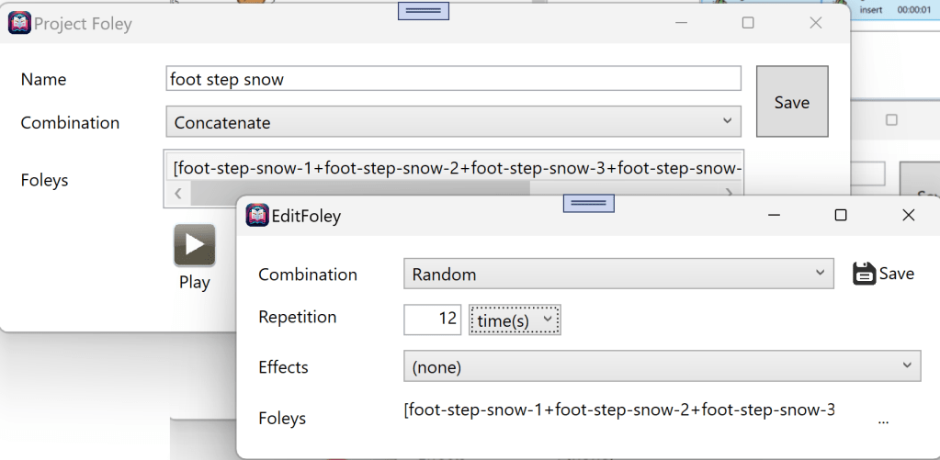Expand the Random combination dropdown
Image resolution: width=940 pixels, height=460 pixels.
pos(617,274)
